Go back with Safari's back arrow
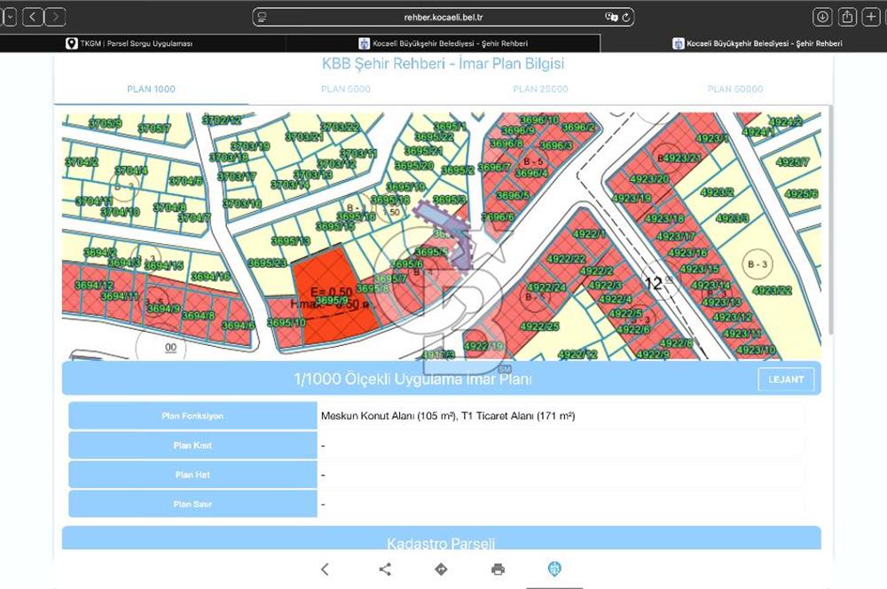 coord(33,16)
